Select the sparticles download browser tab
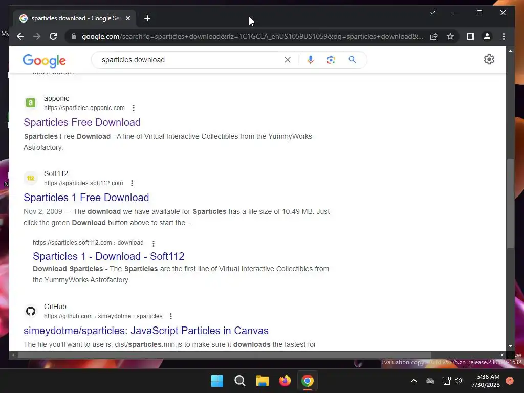The image size is (524, 393). click(75, 18)
